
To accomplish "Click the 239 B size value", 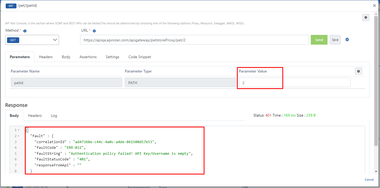I will pos(311,115).
